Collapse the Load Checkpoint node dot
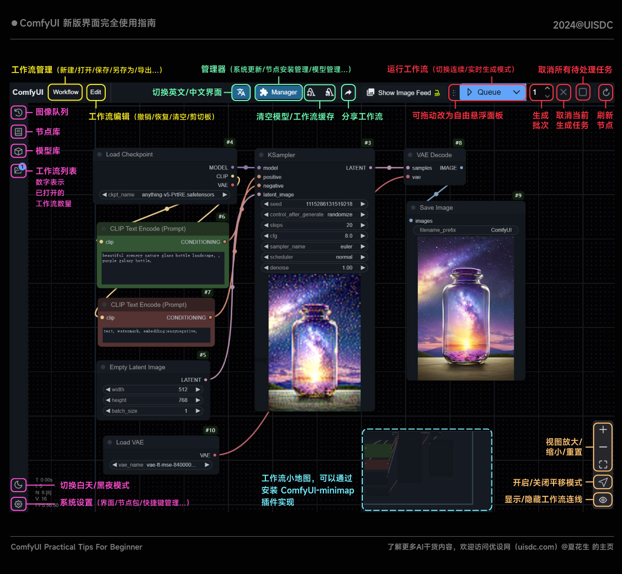Image resolution: width=622 pixels, height=574 pixels. (100, 154)
